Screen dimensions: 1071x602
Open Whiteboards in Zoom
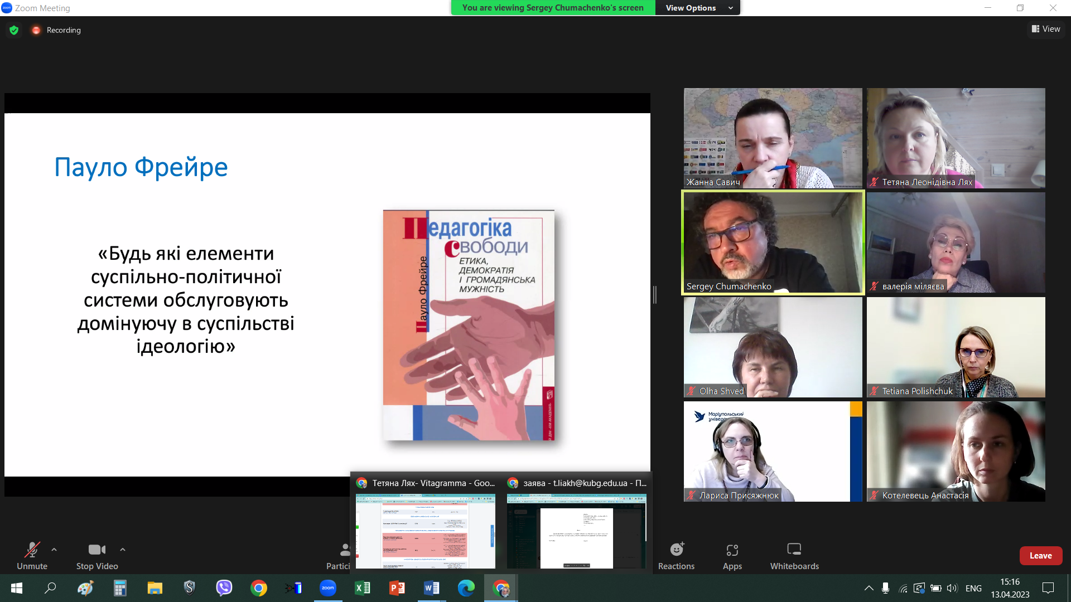tap(794, 556)
